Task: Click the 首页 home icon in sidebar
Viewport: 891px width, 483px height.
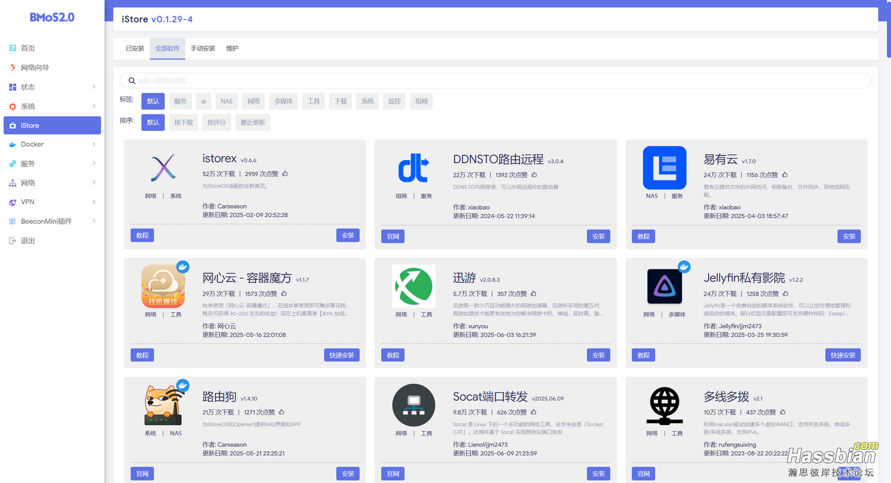Action: pyautogui.click(x=12, y=48)
